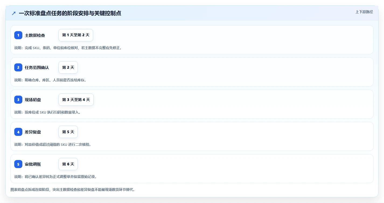
Task: Click the description 明确仓库、库区、人员和是否冻结库存
Action: click(x=50, y=80)
